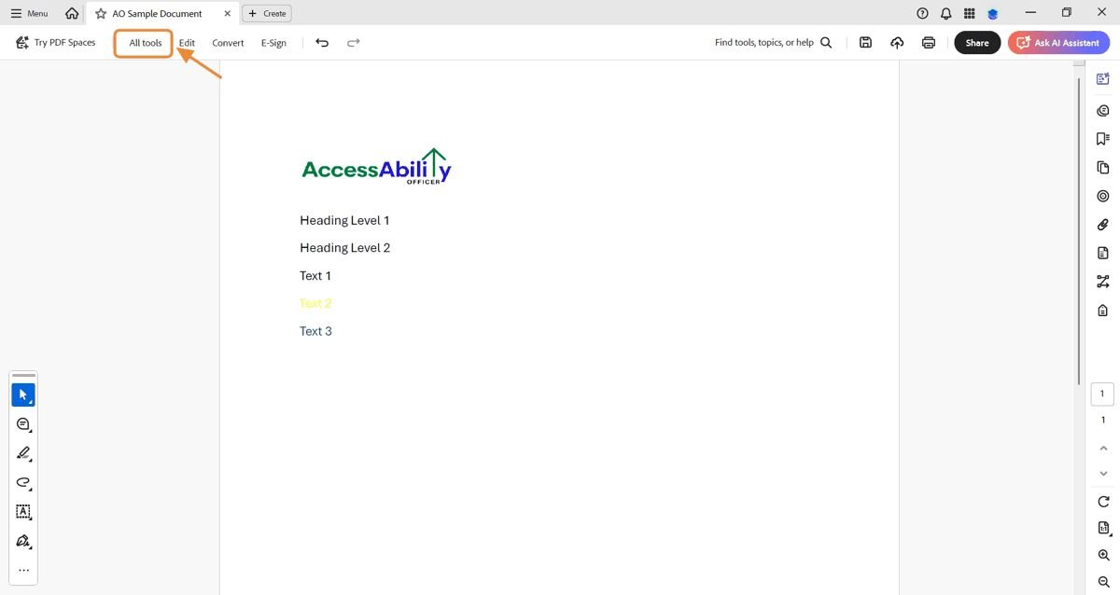Open the profile avatar menu

coord(993,13)
